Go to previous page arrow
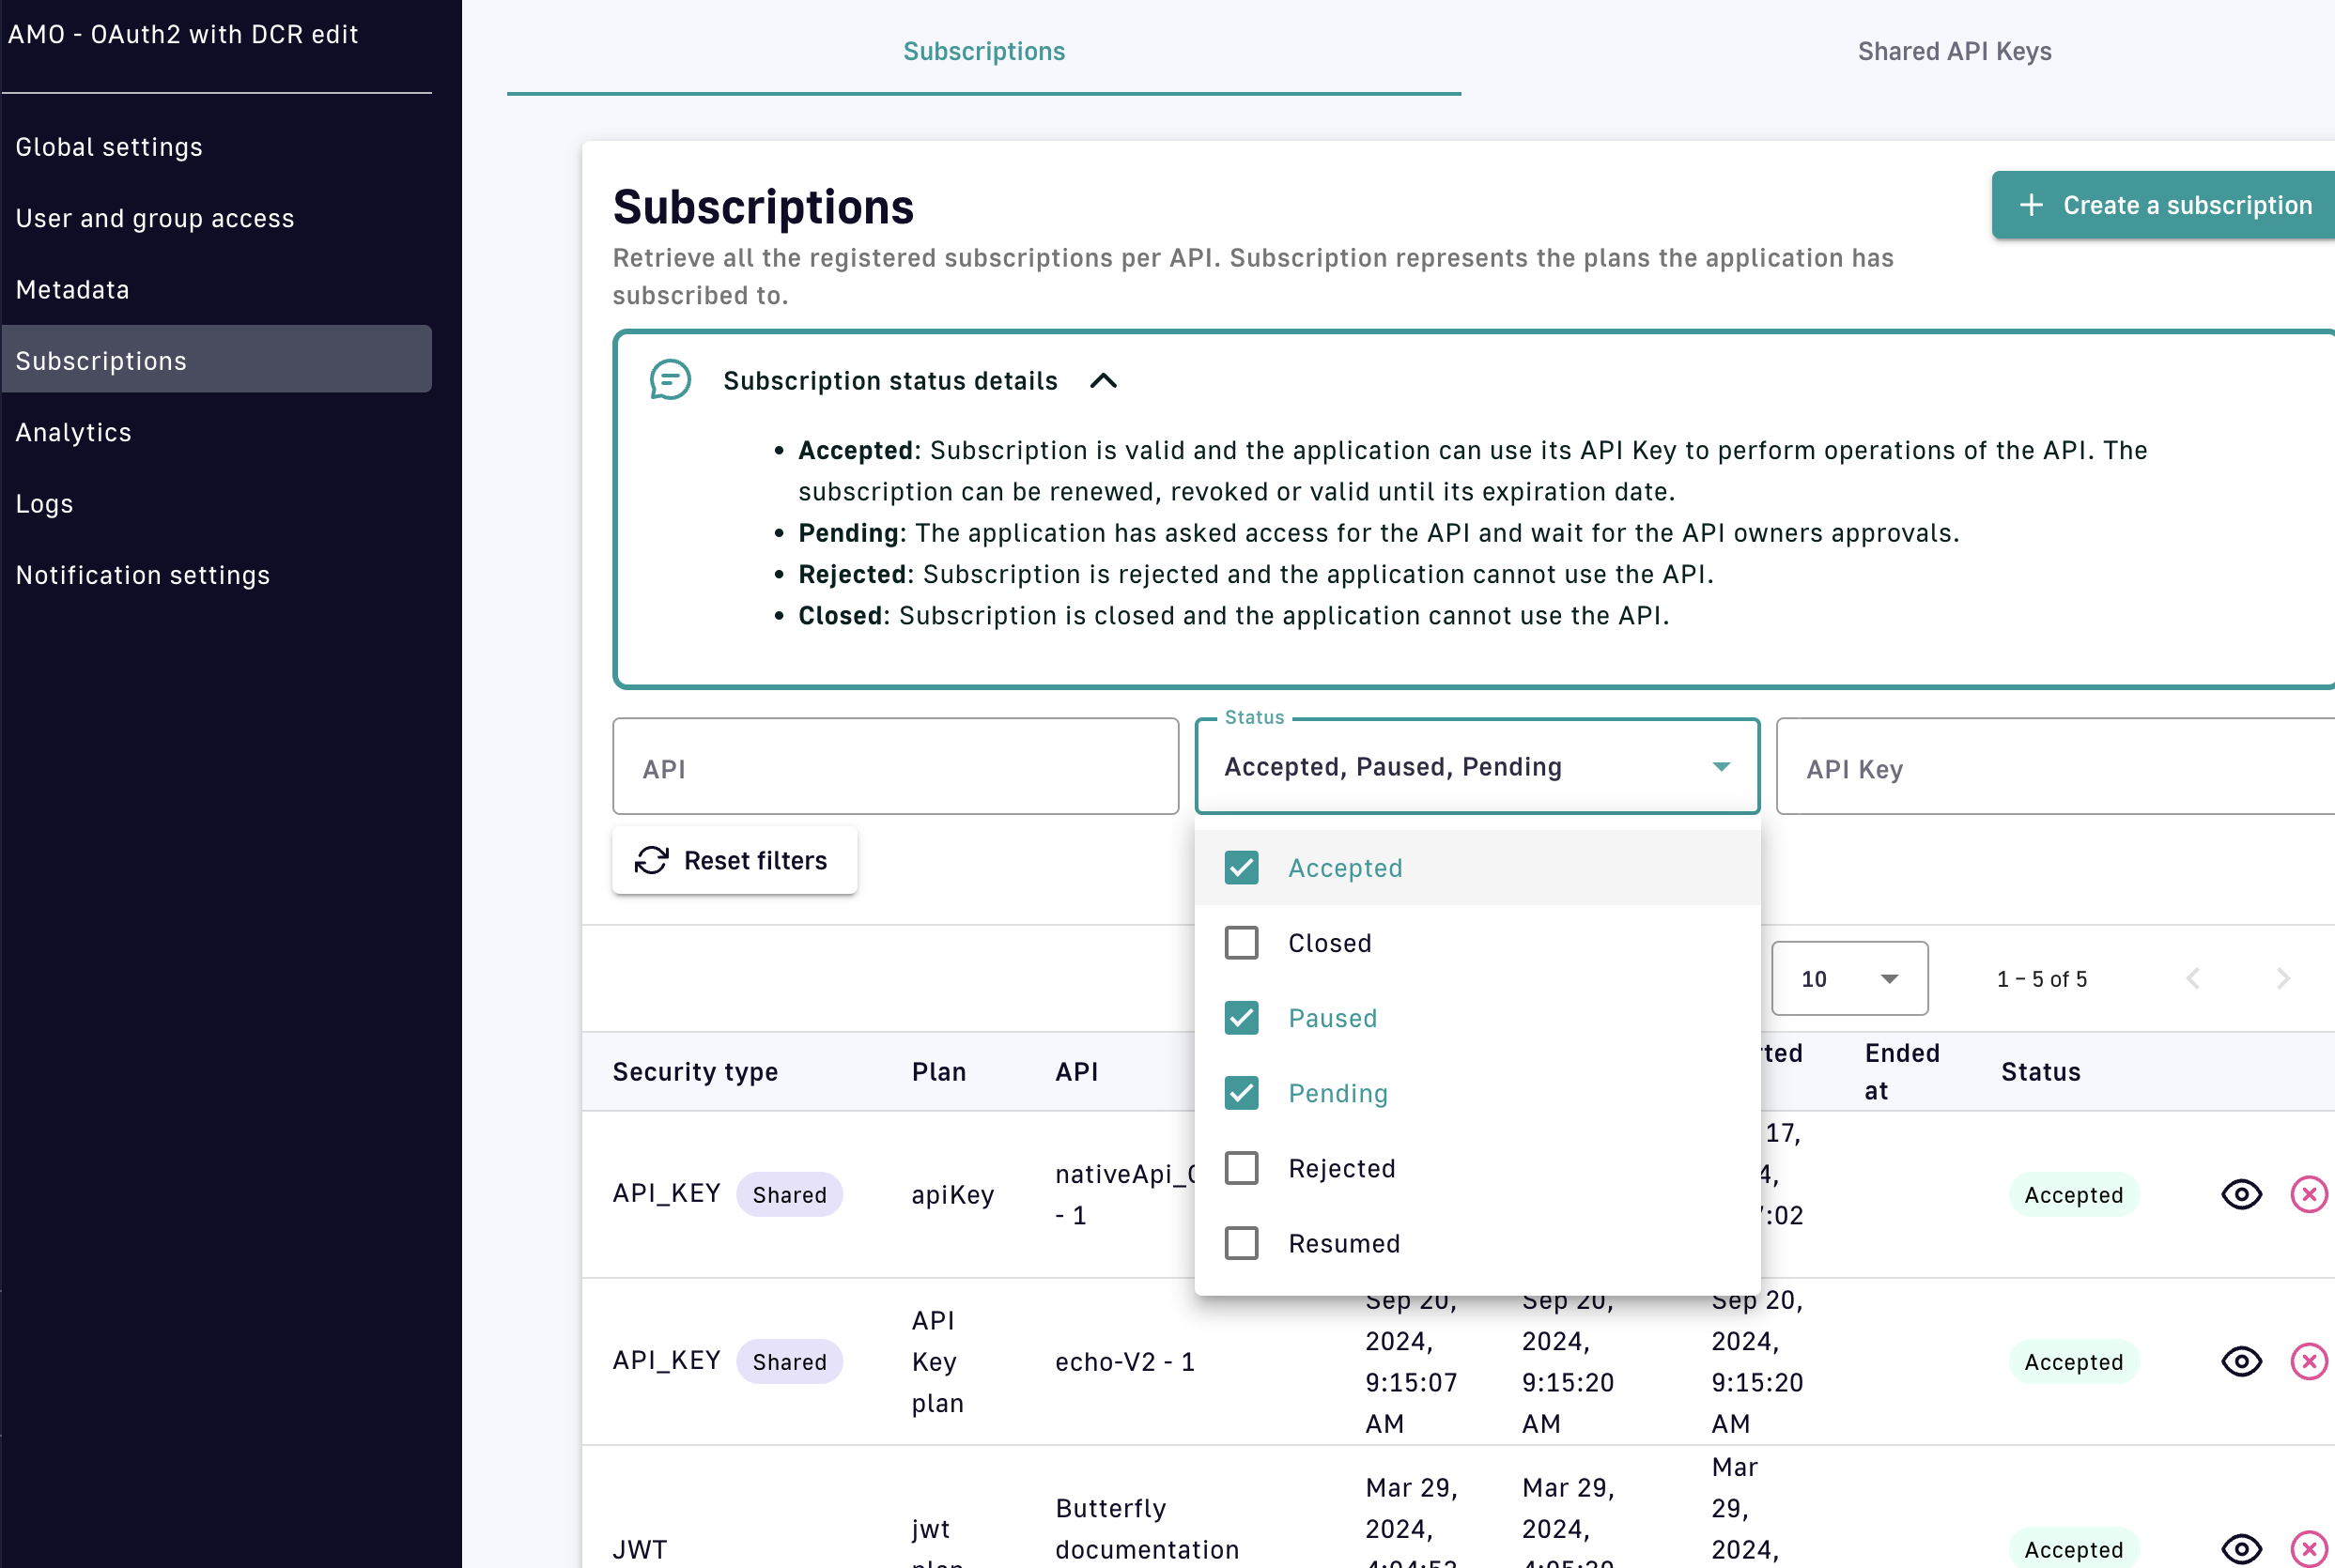 pyautogui.click(x=2193, y=978)
